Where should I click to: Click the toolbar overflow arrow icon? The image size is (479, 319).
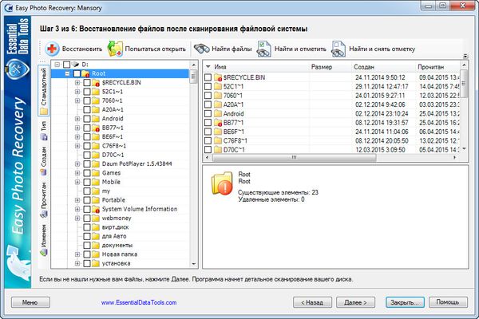[465, 56]
